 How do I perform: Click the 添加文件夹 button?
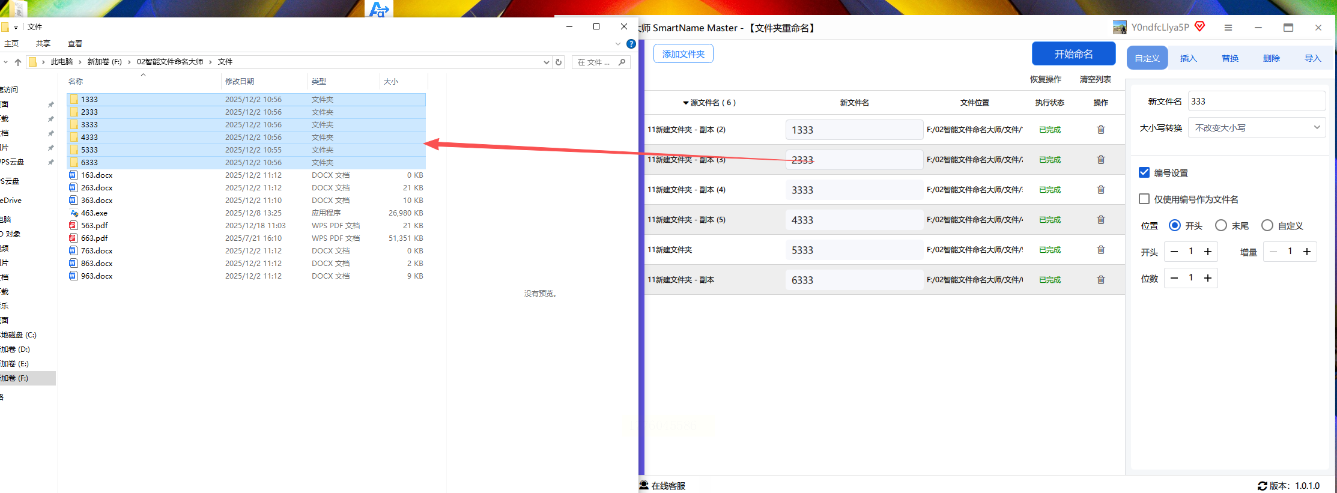pos(684,54)
